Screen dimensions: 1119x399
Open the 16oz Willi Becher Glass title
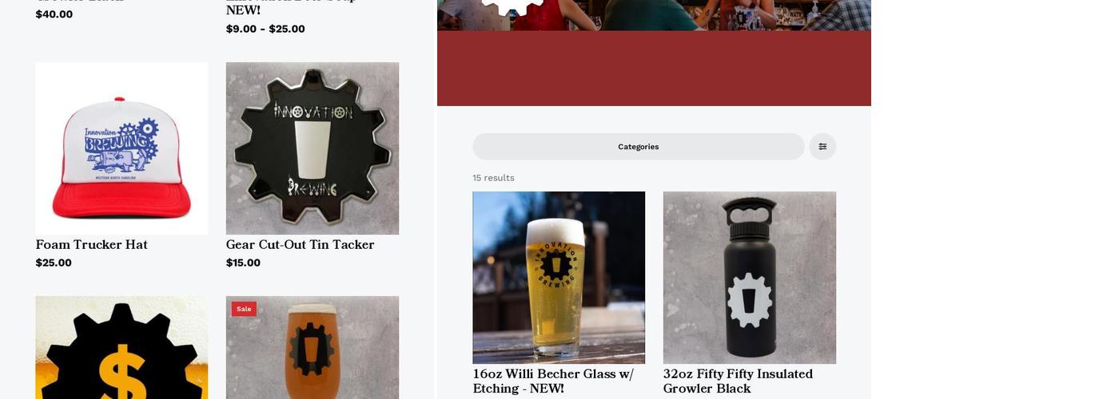(553, 381)
